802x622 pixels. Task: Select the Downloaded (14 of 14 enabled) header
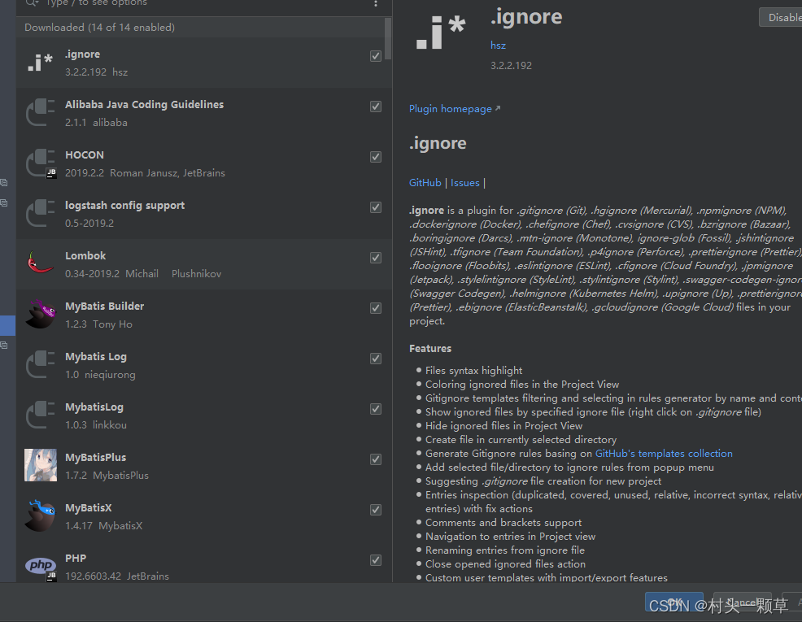pyautogui.click(x=99, y=27)
